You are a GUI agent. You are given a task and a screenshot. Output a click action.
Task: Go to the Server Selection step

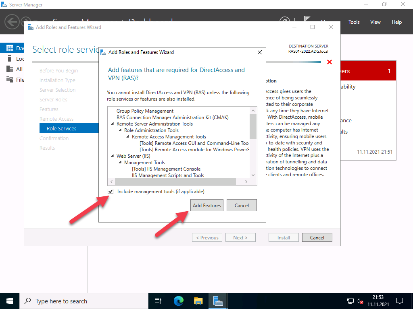[57, 90]
